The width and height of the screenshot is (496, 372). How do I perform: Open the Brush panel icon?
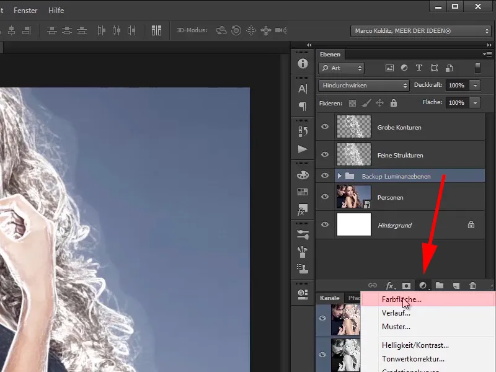point(303,252)
